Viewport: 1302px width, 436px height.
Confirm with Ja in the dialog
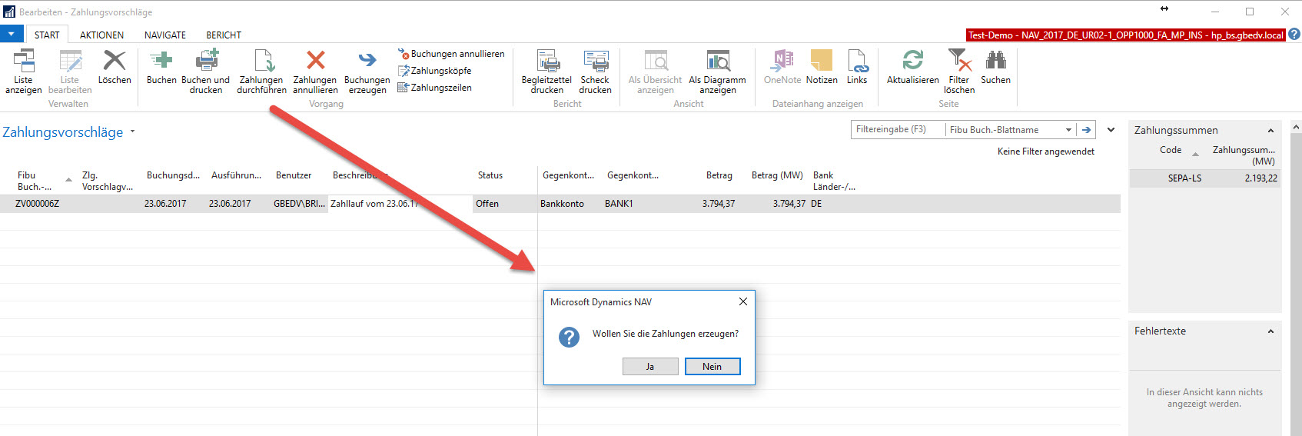click(650, 367)
